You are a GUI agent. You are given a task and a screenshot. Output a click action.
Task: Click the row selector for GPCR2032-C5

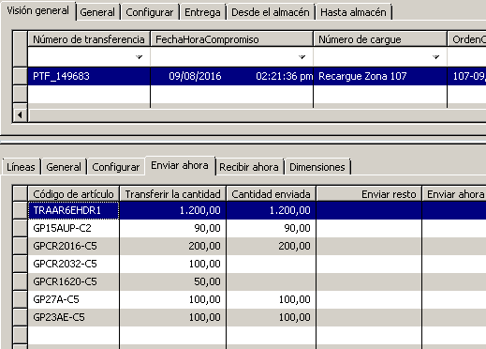coord(20,264)
